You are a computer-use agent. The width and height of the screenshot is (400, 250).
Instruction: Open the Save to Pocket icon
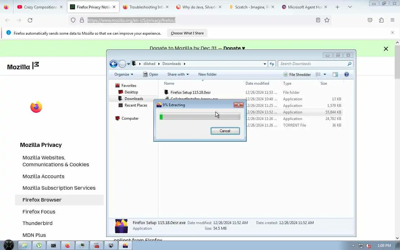tap(370, 20)
